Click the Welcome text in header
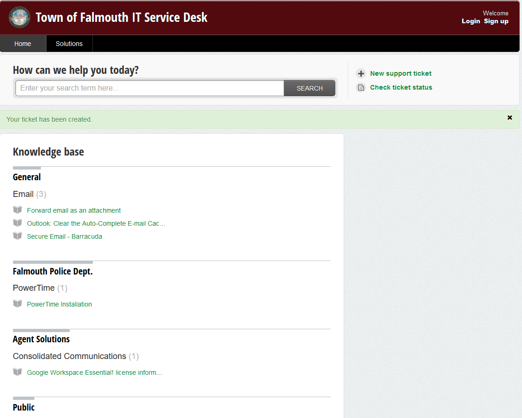522x418 pixels. point(496,13)
